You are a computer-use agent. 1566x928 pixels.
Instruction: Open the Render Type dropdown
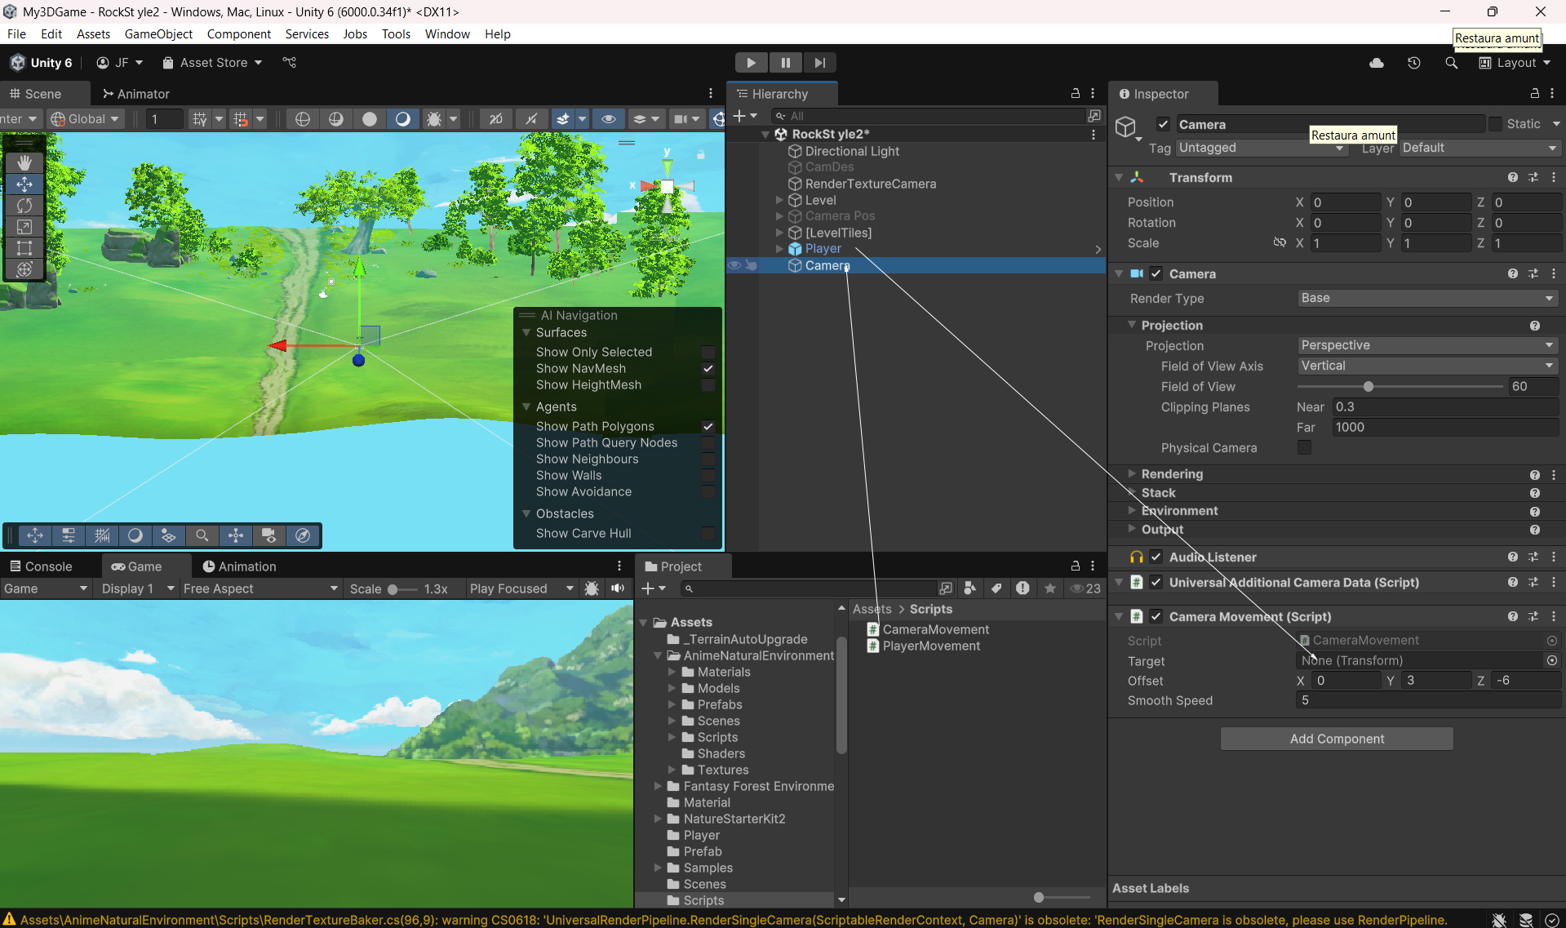click(x=1427, y=298)
